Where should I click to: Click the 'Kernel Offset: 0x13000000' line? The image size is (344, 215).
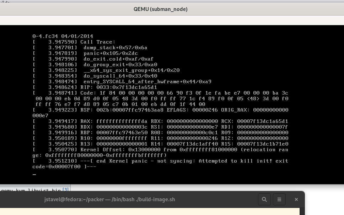pos(160,150)
